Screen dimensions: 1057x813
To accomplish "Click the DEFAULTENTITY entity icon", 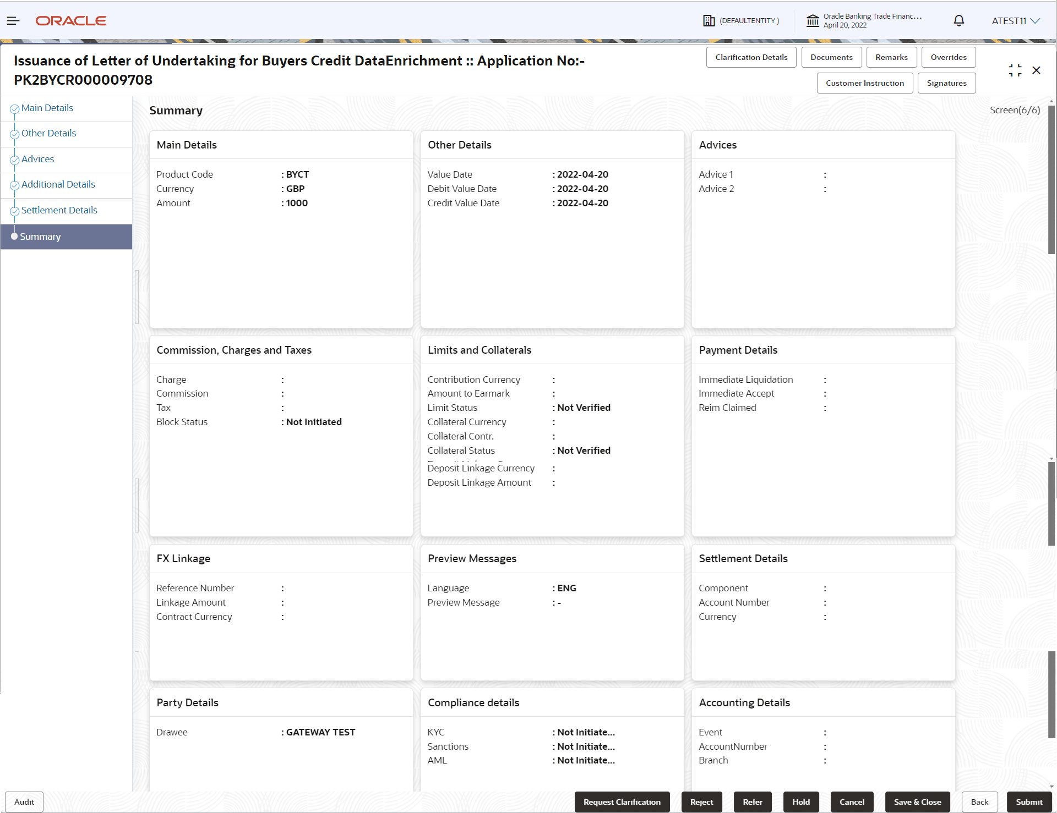I will coord(709,20).
